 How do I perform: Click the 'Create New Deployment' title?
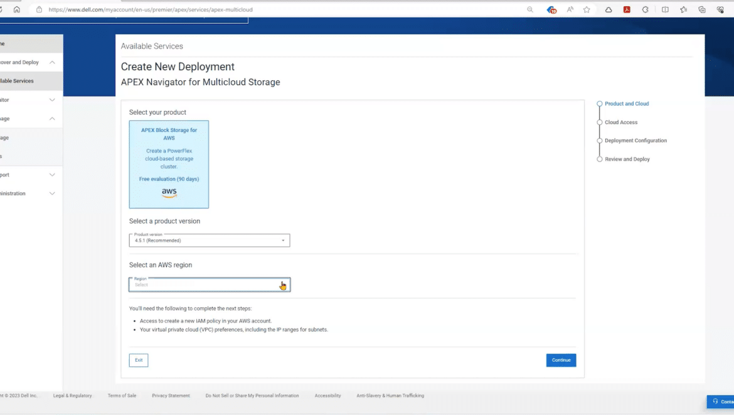pyautogui.click(x=178, y=67)
